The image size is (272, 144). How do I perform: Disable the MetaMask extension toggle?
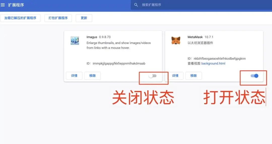point(254,76)
